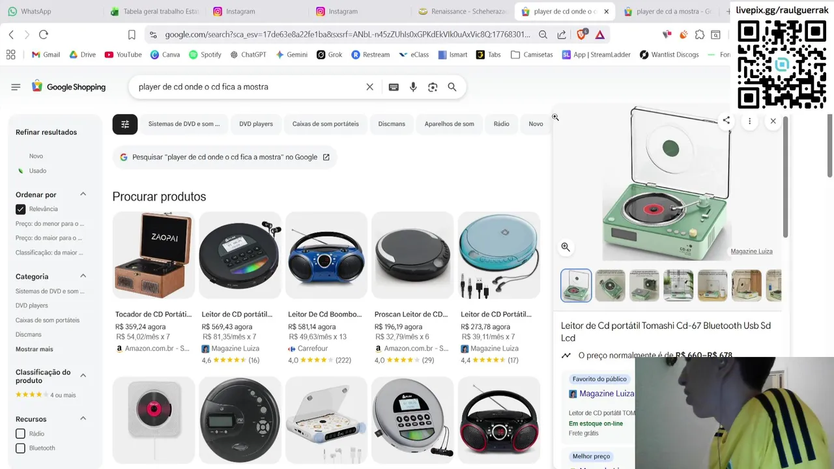Clear the search query with the X icon
This screenshot has height=469, width=834.
click(369, 87)
